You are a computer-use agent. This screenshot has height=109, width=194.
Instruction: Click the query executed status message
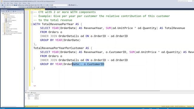32,106
